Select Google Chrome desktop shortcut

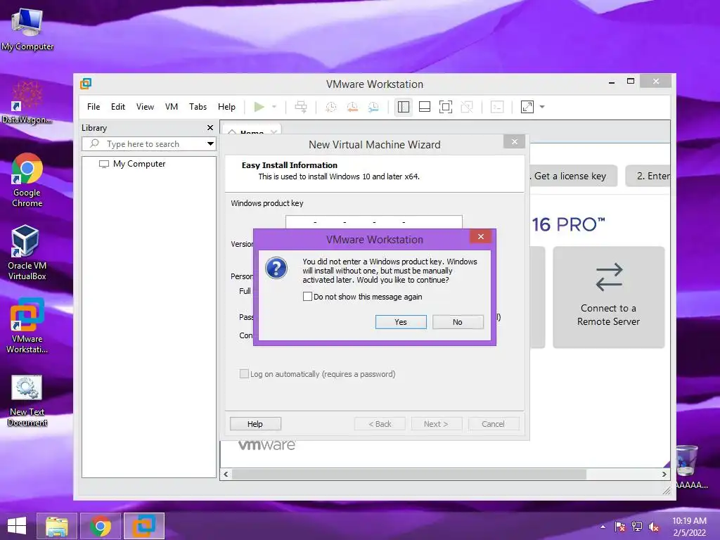pyautogui.click(x=27, y=181)
